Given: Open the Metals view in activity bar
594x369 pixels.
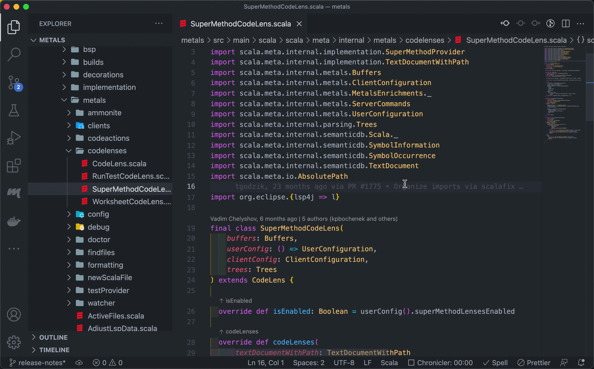Looking at the screenshot, I should pyautogui.click(x=14, y=193).
